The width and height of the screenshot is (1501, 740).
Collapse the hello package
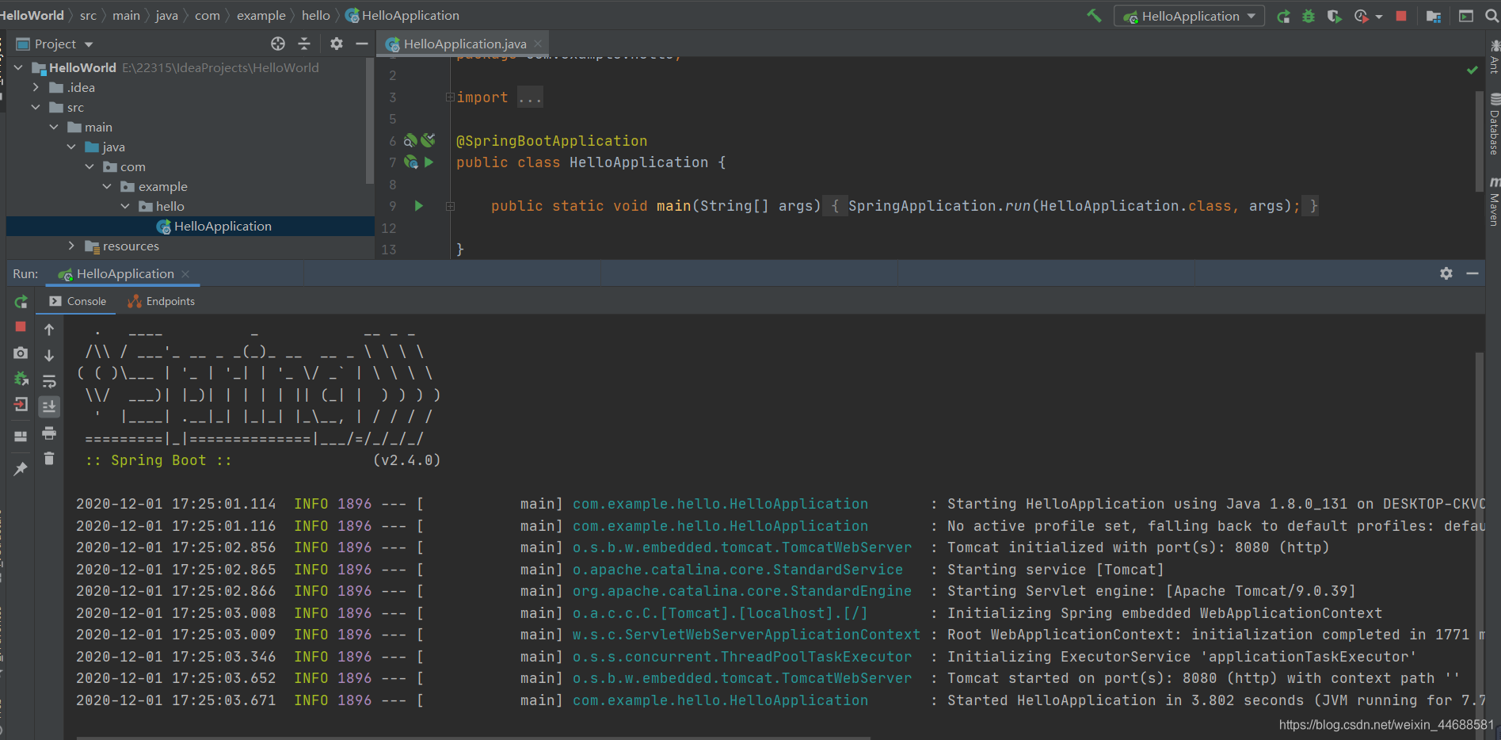tap(125, 206)
